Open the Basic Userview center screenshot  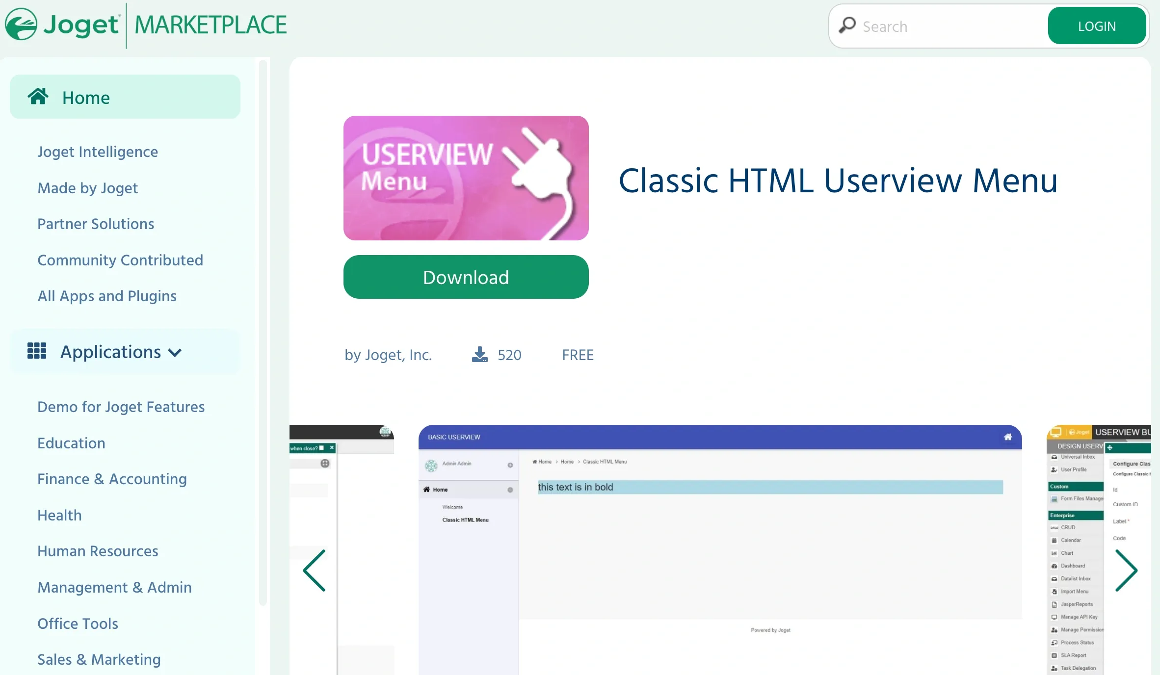click(720, 549)
